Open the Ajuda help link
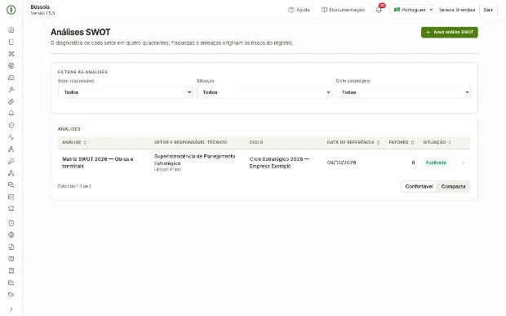The width and height of the screenshot is (506, 316). tap(299, 10)
